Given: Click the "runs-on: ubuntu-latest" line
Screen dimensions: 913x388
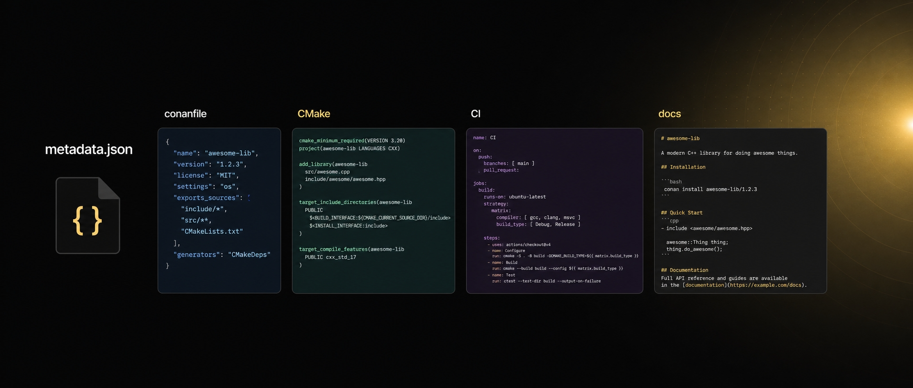Looking at the screenshot, I should (x=515, y=197).
